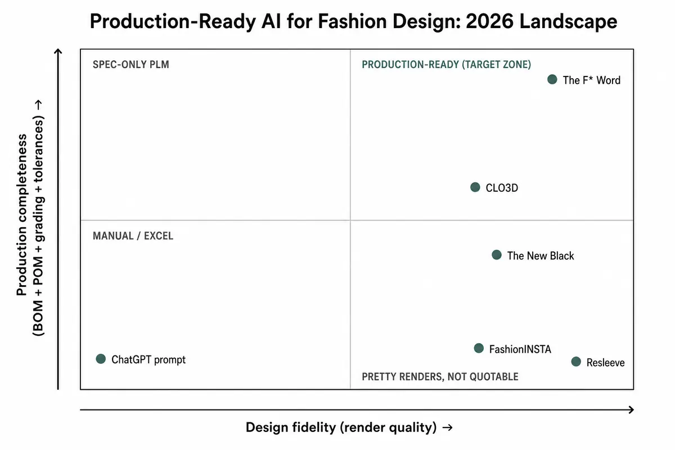Viewport: 675px width, 450px height.
Task: Click the ChatGPT prompt data dot
Action: [101, 359]
